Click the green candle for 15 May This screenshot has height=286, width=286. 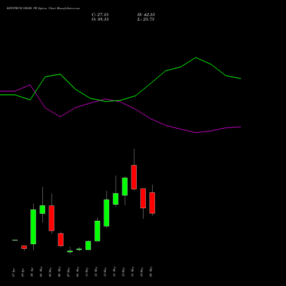click(x=125, y=186)
